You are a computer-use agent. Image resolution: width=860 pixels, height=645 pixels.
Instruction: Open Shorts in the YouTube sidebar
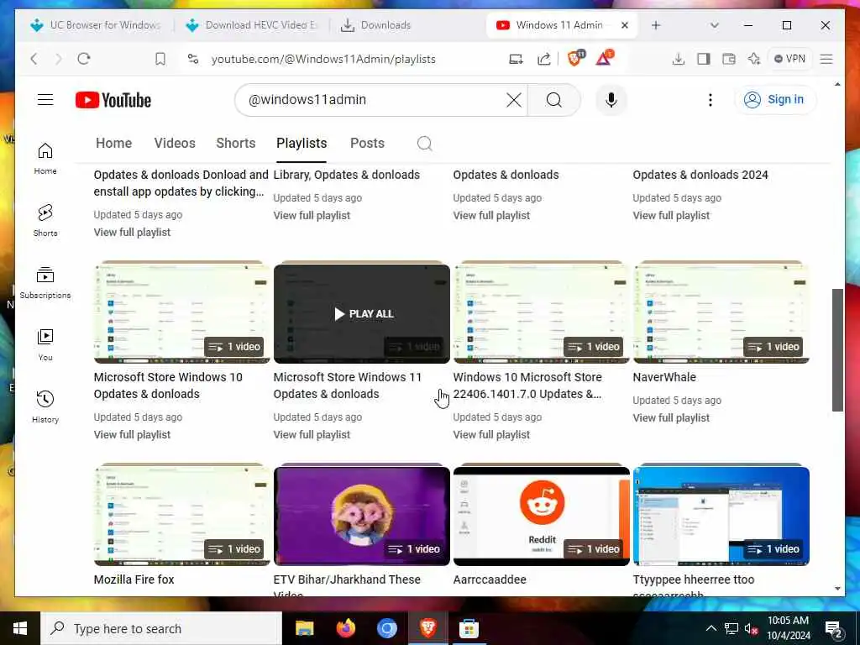(45, 221)
